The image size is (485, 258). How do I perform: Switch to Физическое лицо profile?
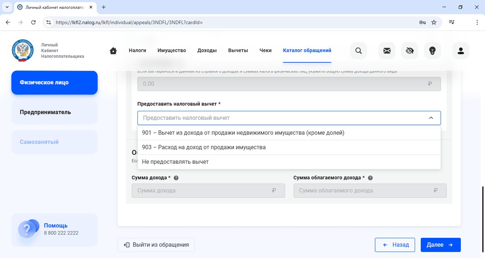coord(55,83)
